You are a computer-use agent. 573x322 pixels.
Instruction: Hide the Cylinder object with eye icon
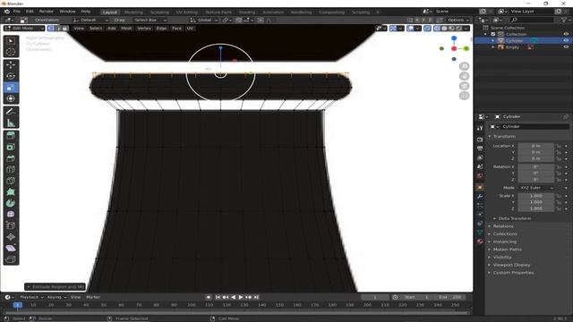click(x=566, y=40)
